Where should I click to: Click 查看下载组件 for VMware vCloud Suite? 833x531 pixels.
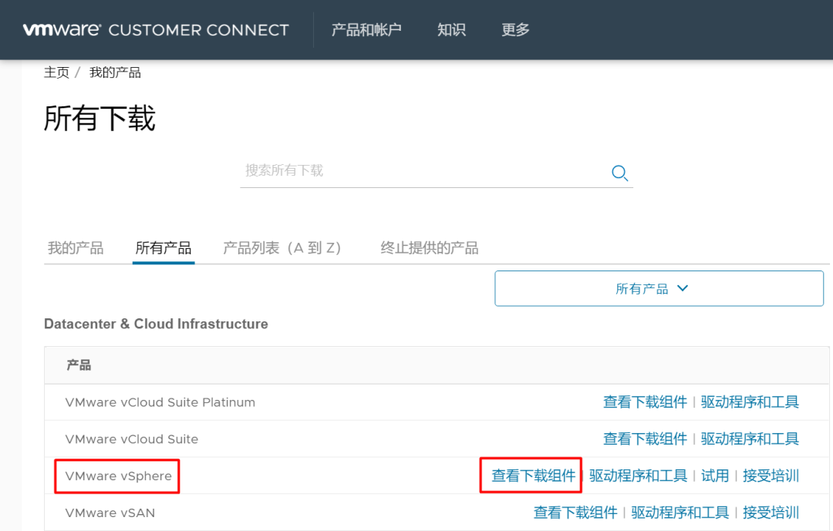[645, 439]
